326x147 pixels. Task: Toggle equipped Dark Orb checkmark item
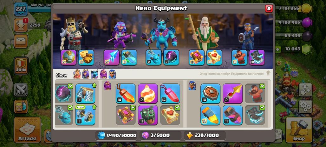coord(64,93)
